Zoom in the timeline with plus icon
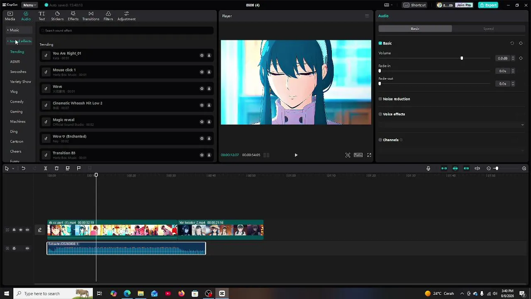 (524, 168)
